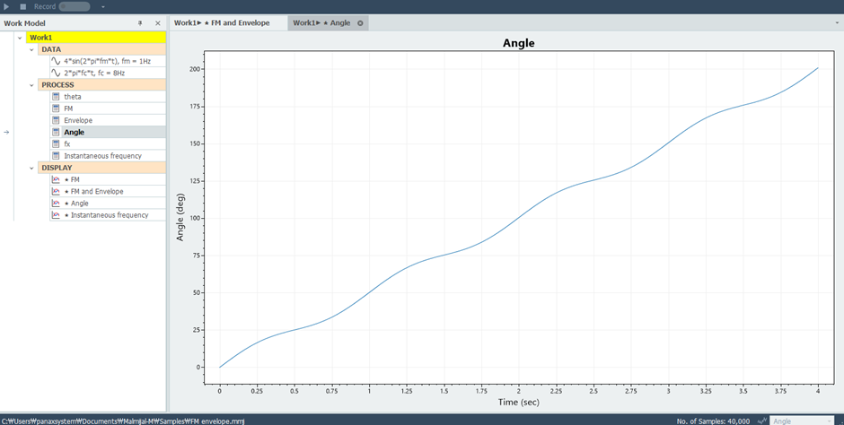Click the calculator icon beside Instantaneous frequency process

coord(56,156)
